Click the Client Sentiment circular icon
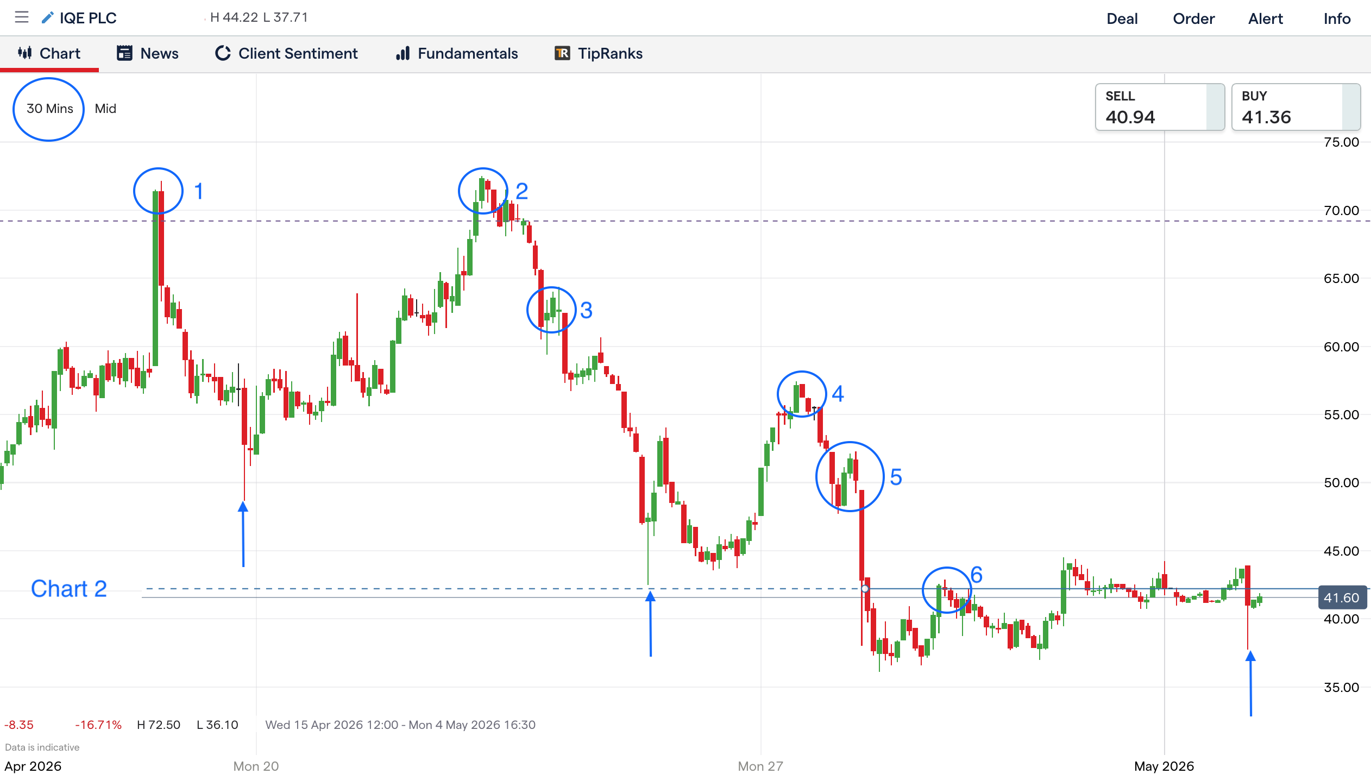The width and height of the screenshot is (1371, 774). point(223,53)
